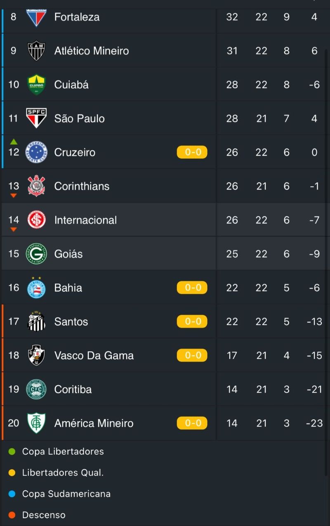Tap the 0-0 badge beside Santos
This screenshot has width=330, height=526.
[192, 321]
